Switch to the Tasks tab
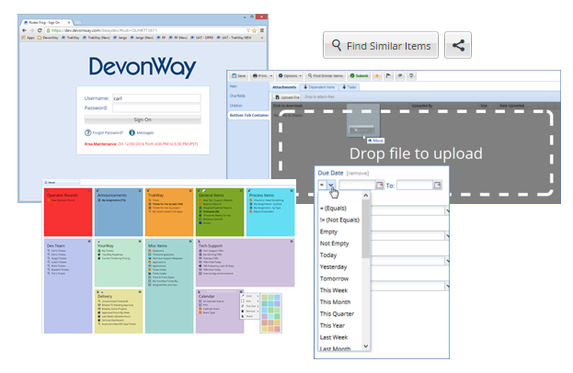 pyautogui.click(x=349, y=87)
